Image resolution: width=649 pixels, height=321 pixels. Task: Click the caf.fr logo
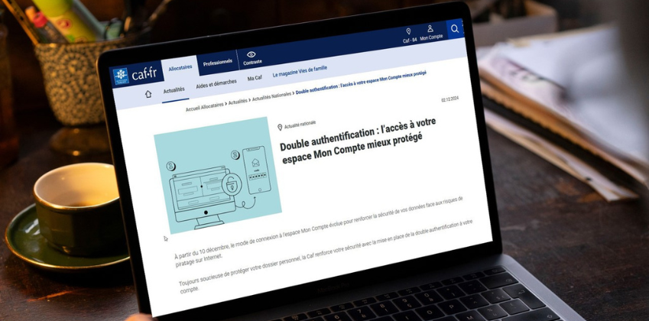135,75
